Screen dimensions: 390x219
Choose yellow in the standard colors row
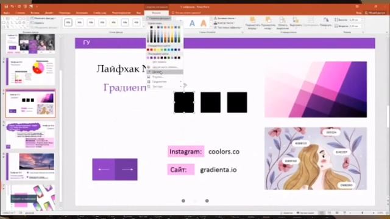tap(158, 50)
